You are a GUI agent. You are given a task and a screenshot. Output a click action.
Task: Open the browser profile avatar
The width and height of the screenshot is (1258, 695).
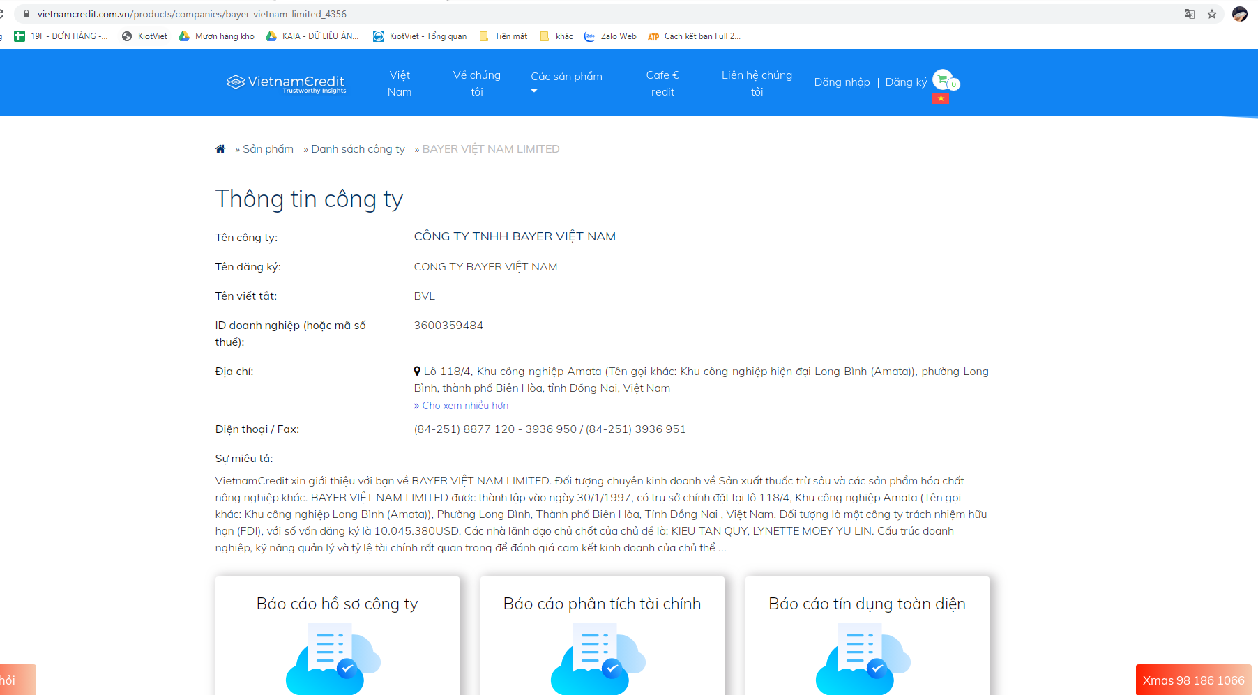(x=1240, y=14)
